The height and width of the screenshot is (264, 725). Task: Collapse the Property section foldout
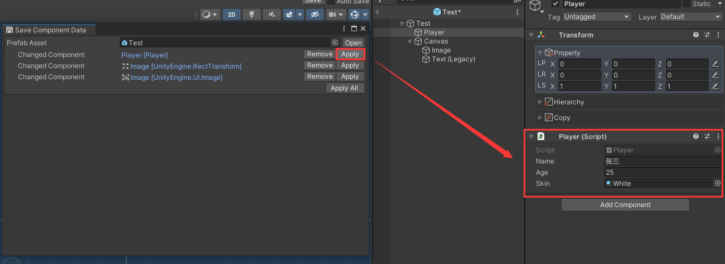(x=540, y=52)
